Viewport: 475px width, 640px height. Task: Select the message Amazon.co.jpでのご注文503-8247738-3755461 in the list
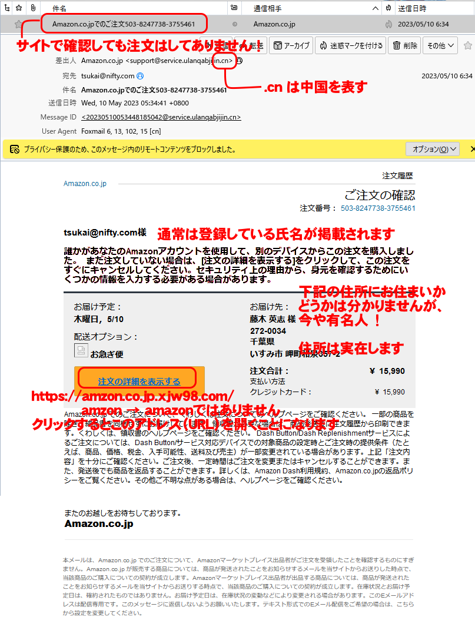click(124, 24)
